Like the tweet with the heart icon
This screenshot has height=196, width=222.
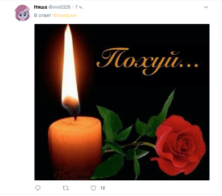[x=93, y=188]
